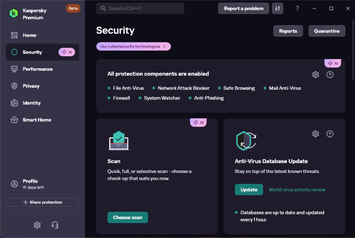Open help via top question mark
The image size is (355, 238).
click(x=297, y=8)
